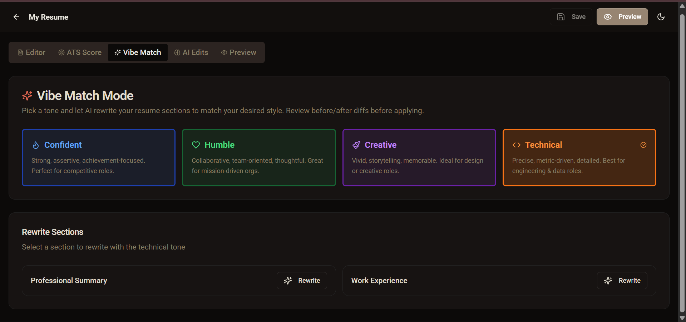The image size is (686, 322).
Task: Click the Preview button in the top bar
Action: coord(622,17)
